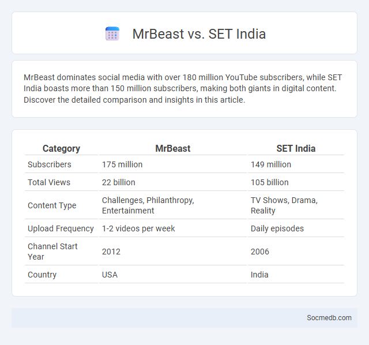Select the '2006' cell
Image resolution: width=369 pixels, height=345 pixels.
[296, 252]
